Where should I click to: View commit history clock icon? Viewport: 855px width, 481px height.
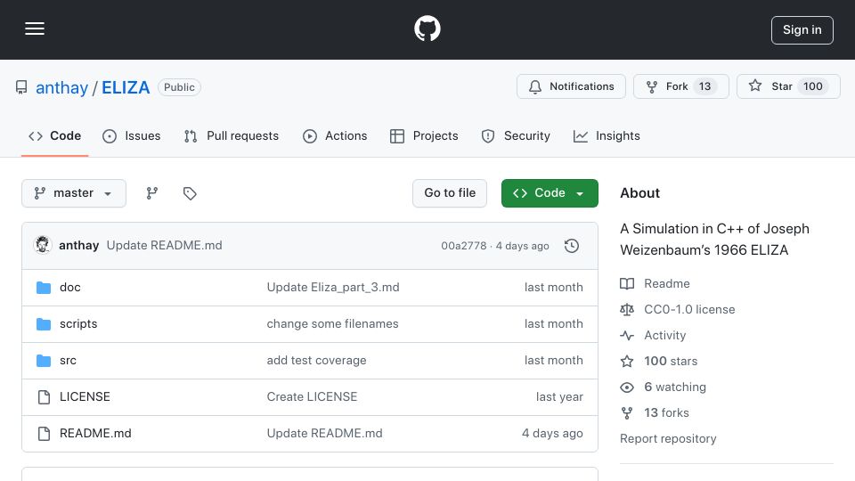tap(572, 246)
